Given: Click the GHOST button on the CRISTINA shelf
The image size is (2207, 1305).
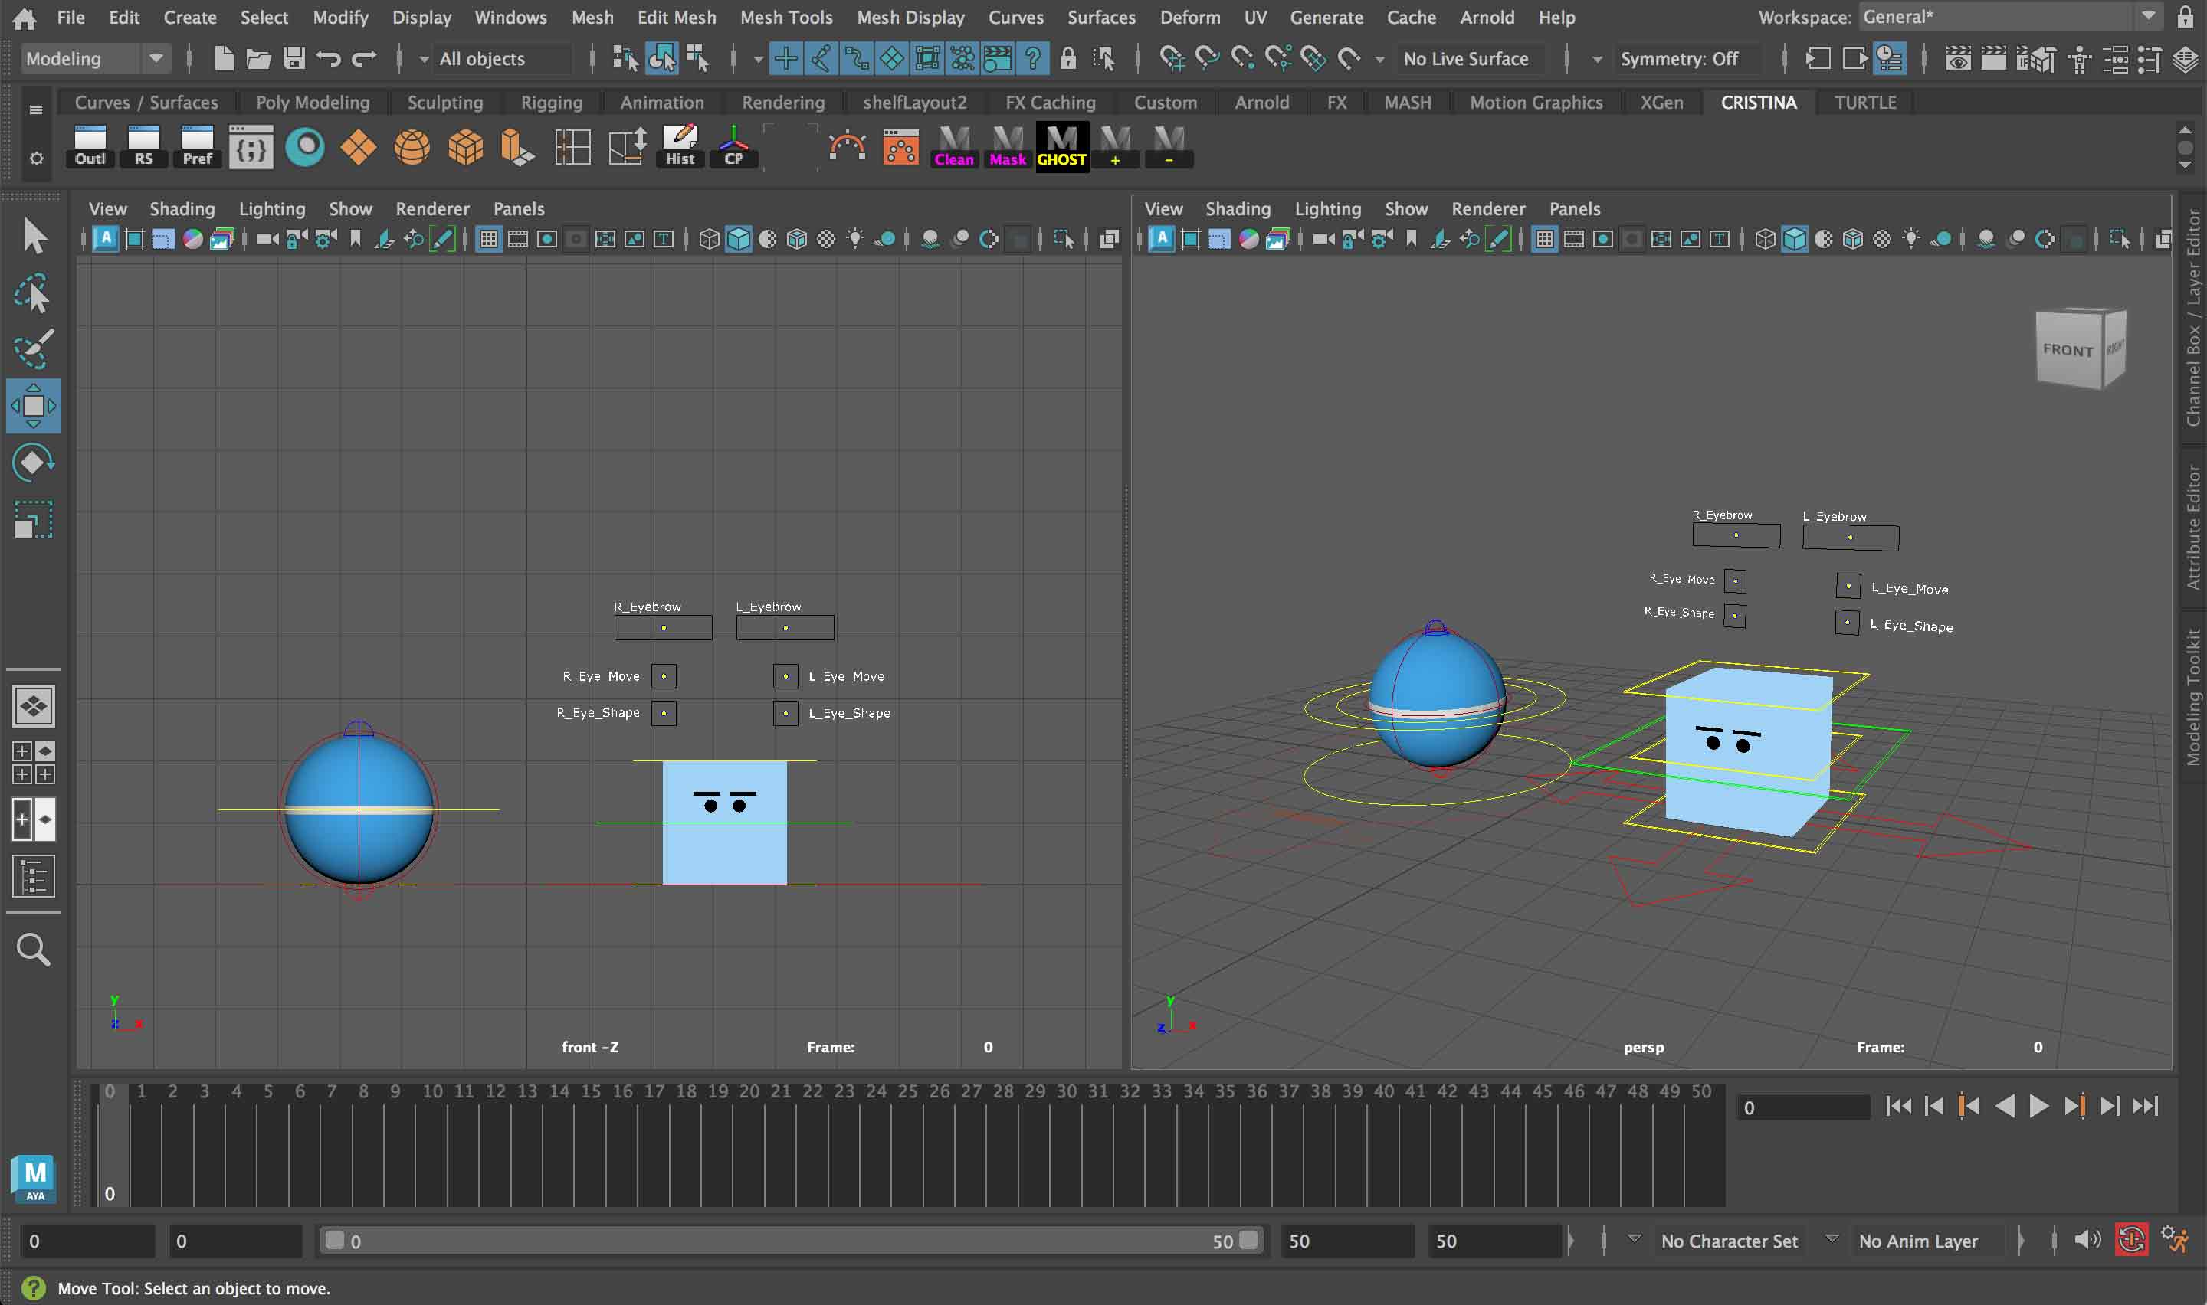Looking at the screenshot, I should coord(1061,146).
